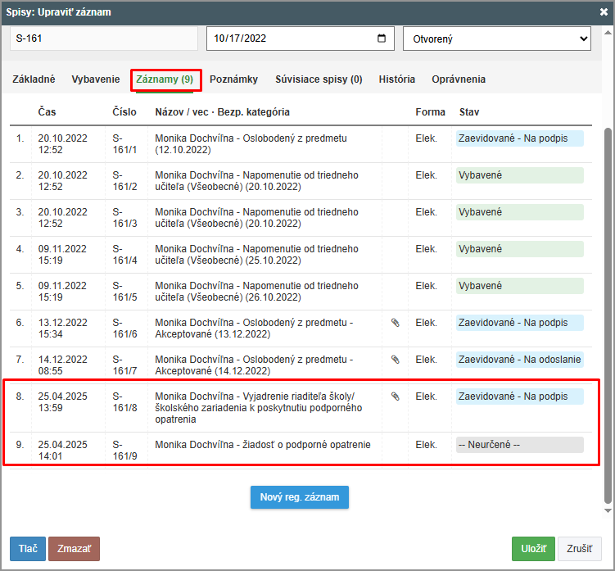Switch to the Základné tab

point(34,79)
